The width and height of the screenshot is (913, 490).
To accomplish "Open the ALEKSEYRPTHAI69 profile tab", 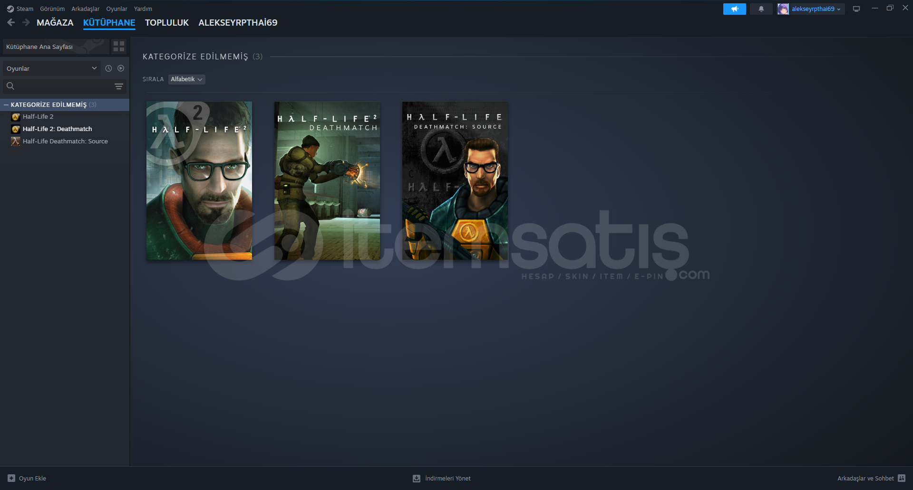I will pos(238,22).
